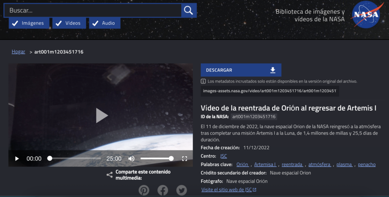Image resolution: width=389 pixels, height=197 pixels.
Task: Share this video on Twitter
Action: [x=182, y=190]
